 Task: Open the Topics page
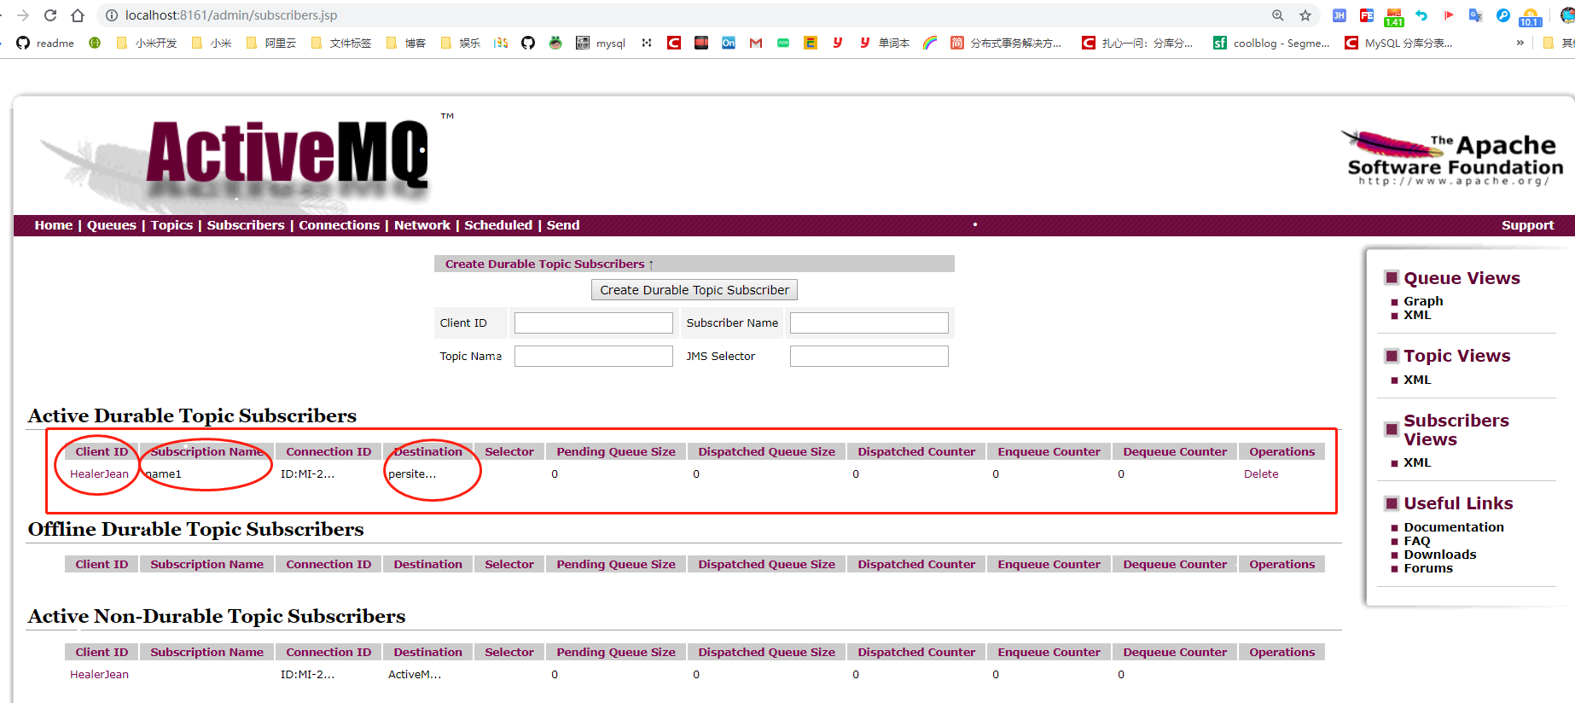(171, 225)
